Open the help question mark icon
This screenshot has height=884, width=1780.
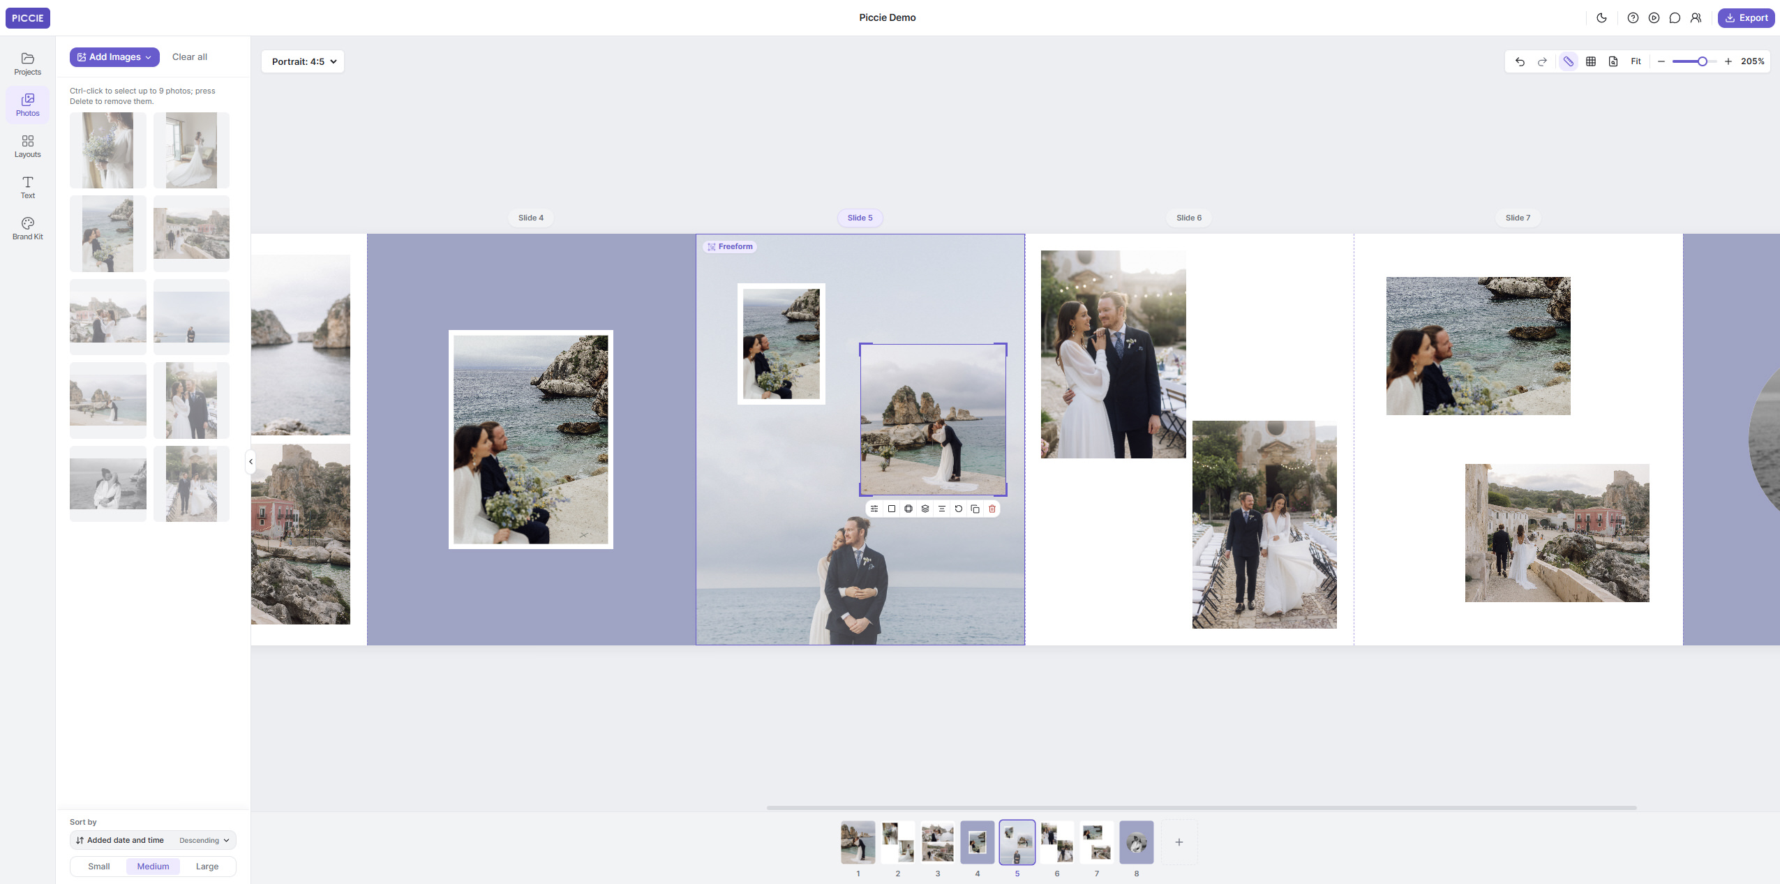click(1633, 18)
